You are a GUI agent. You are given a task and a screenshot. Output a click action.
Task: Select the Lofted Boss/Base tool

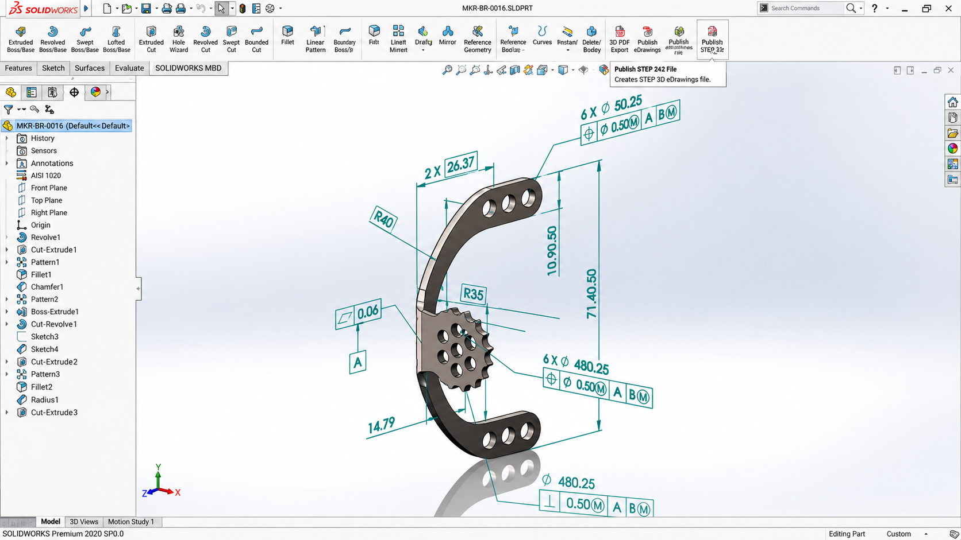point(116,38)
